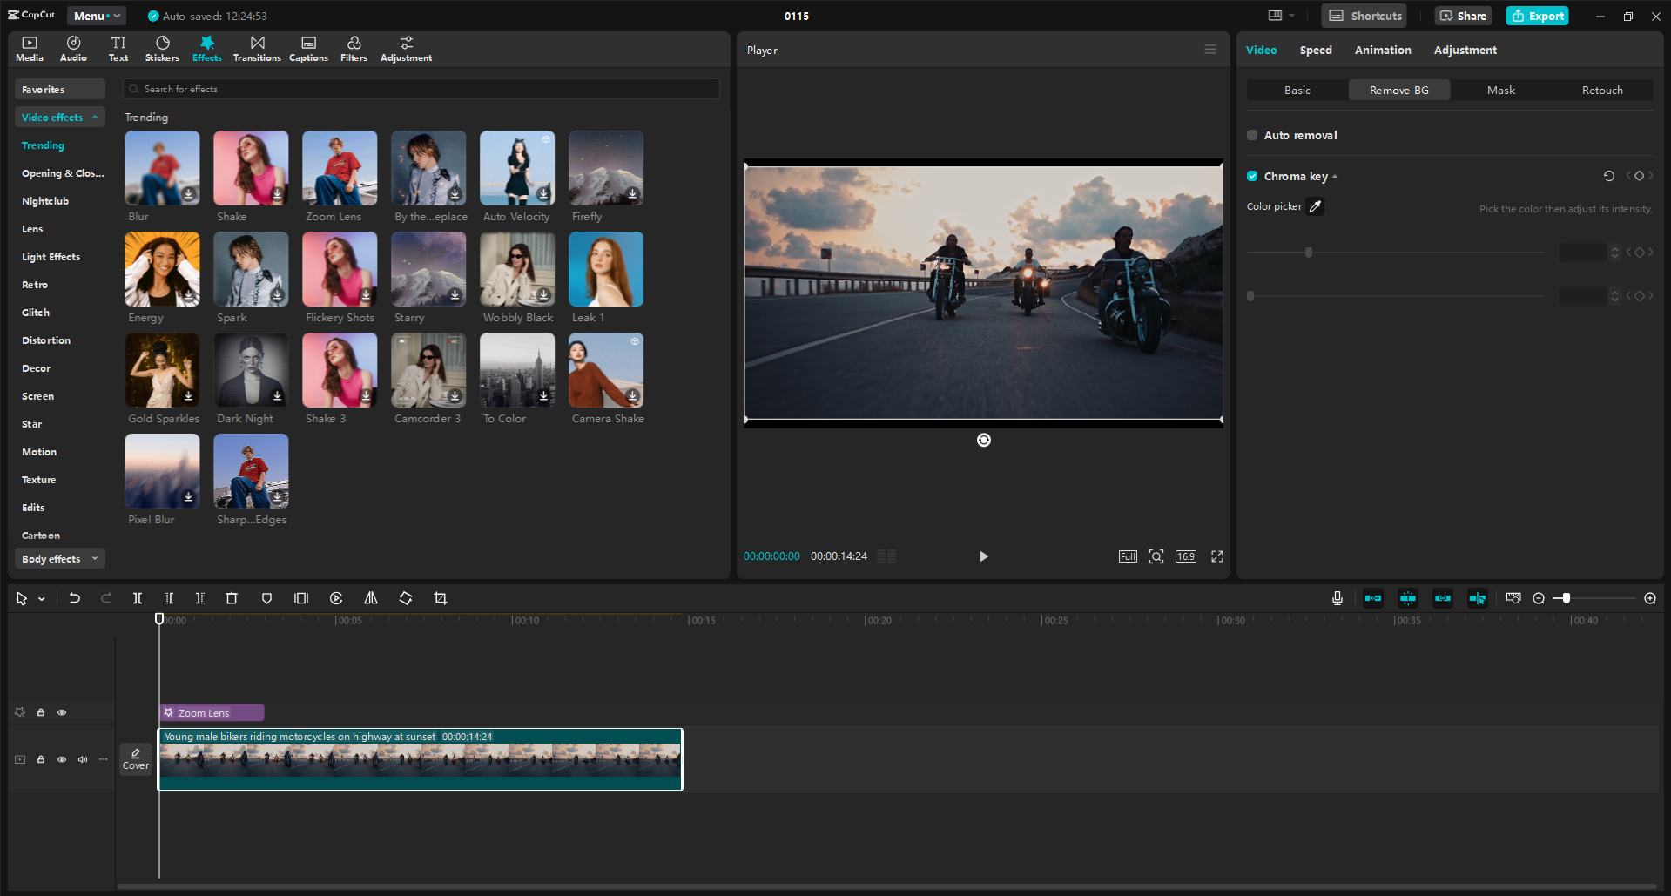
Task: Enable the Auto removal checkbox
Action: tap(1252, 135)
